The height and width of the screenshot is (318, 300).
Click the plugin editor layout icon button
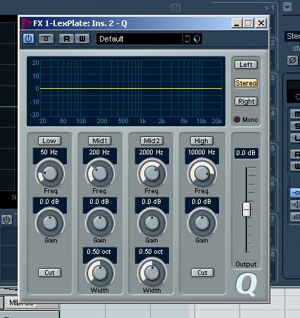coord(46,39)
